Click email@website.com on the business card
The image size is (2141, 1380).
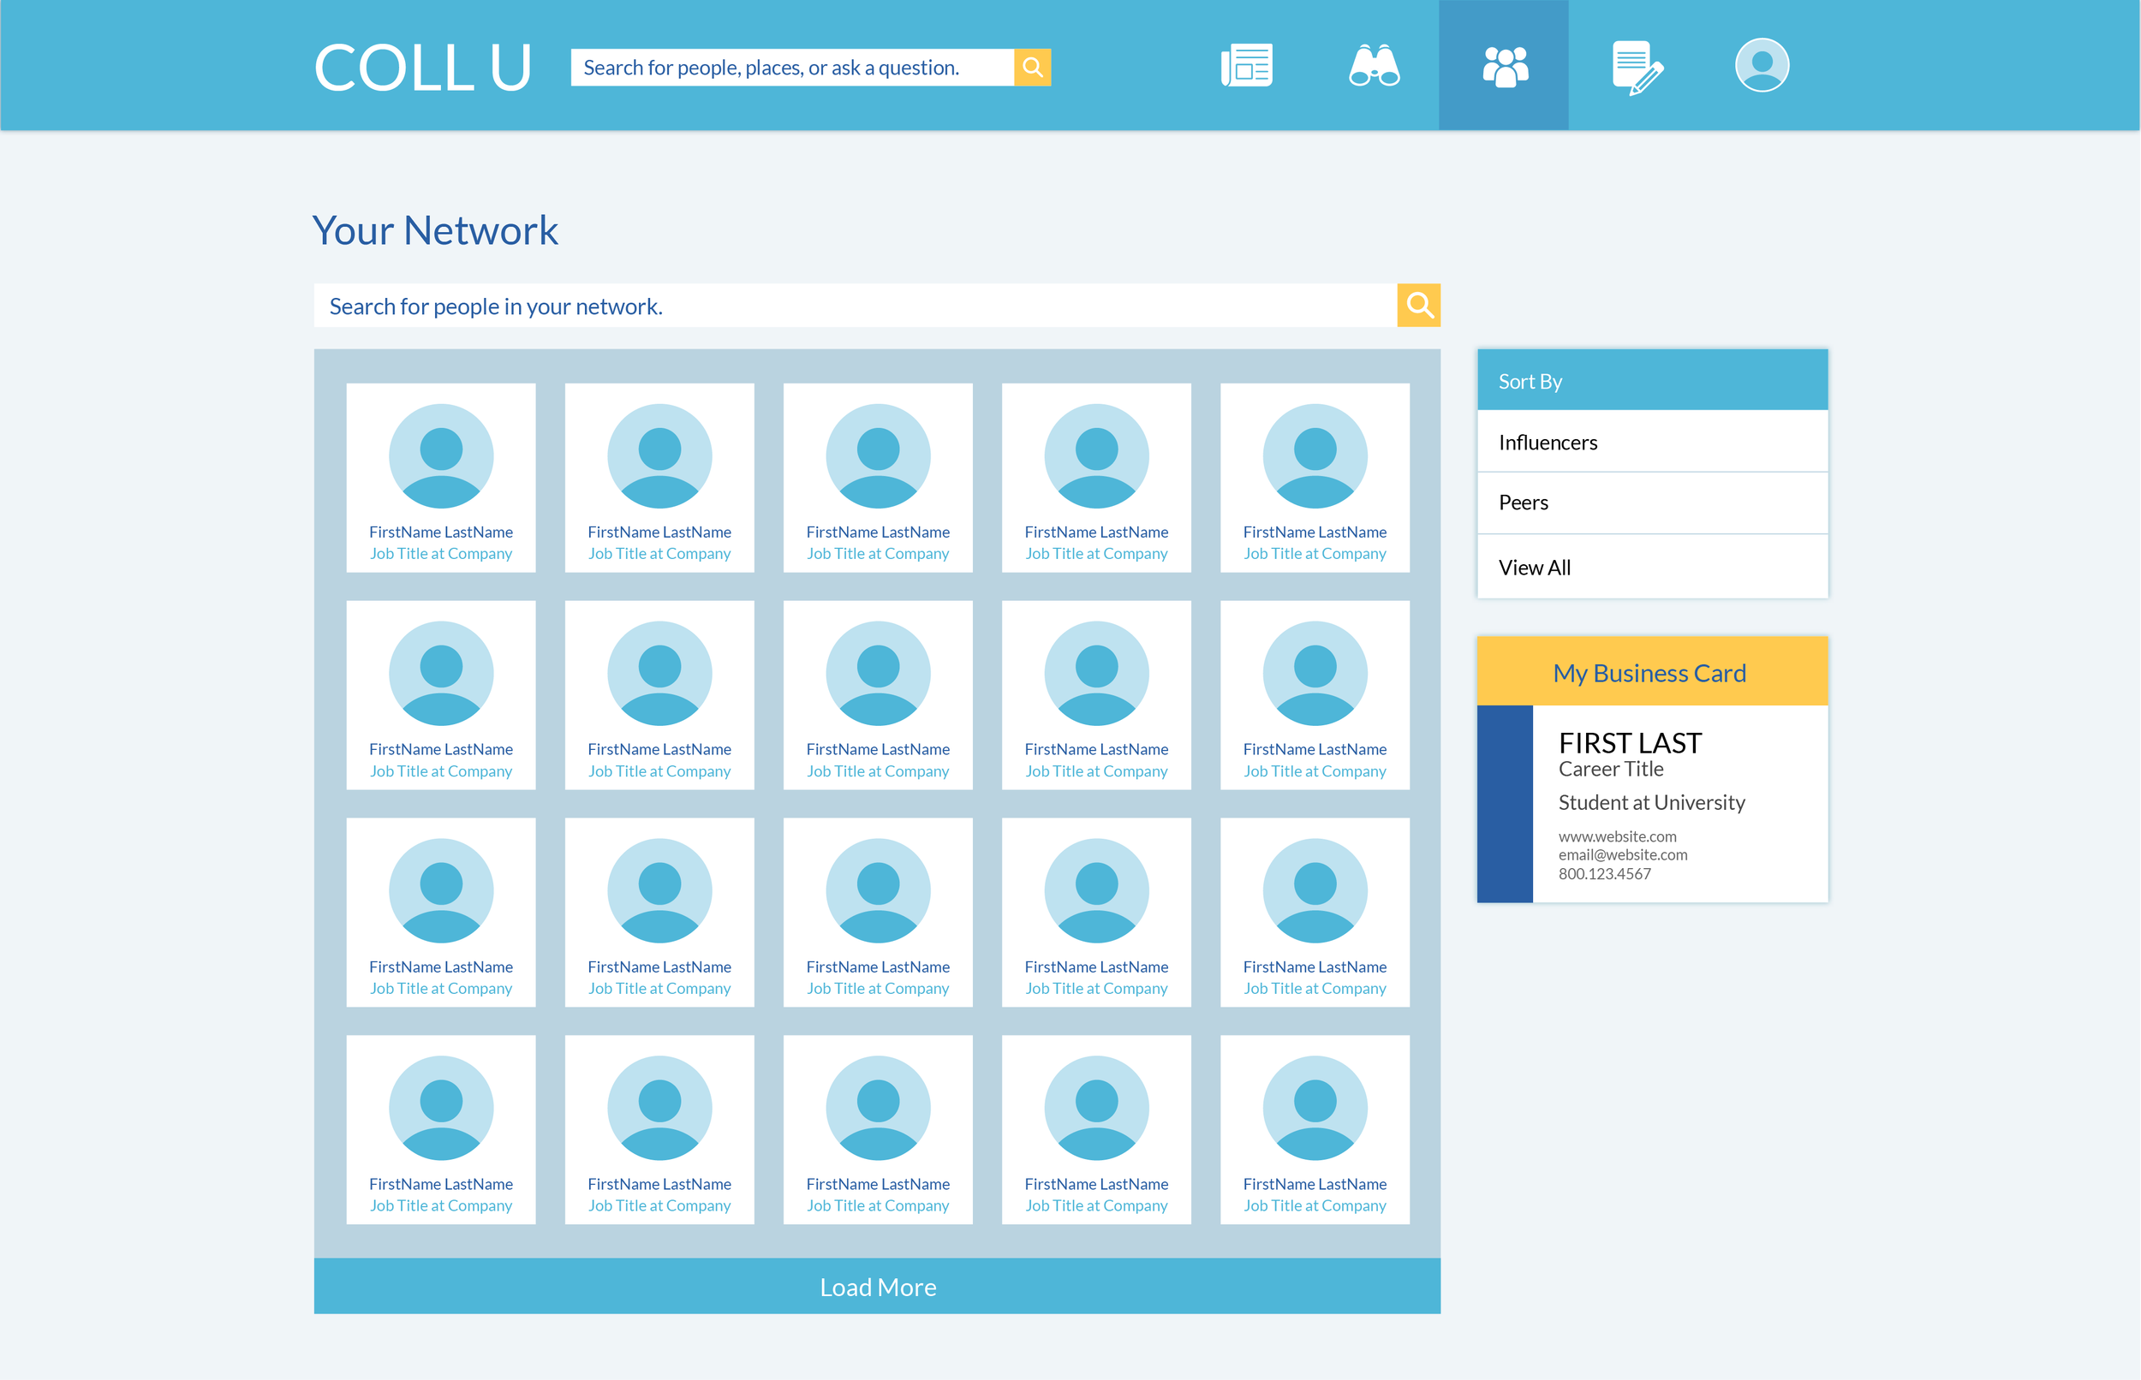pos(1622,855)
